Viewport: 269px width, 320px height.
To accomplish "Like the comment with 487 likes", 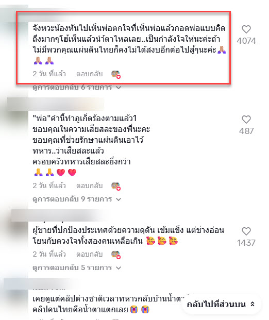I will pyautogui.click(x=246, y=120).
